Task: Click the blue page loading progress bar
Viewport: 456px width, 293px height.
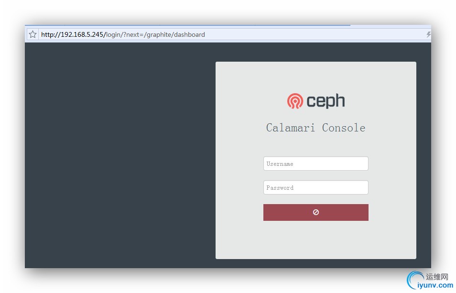Action: [x=187, y=25]
